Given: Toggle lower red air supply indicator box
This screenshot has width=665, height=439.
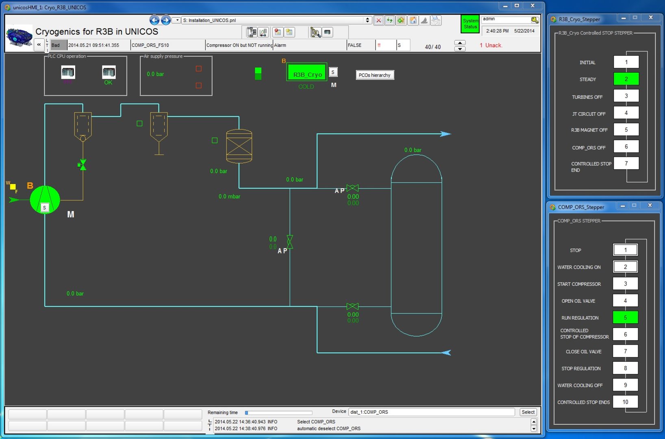Looking at the screenshot, I should point(198,85).
